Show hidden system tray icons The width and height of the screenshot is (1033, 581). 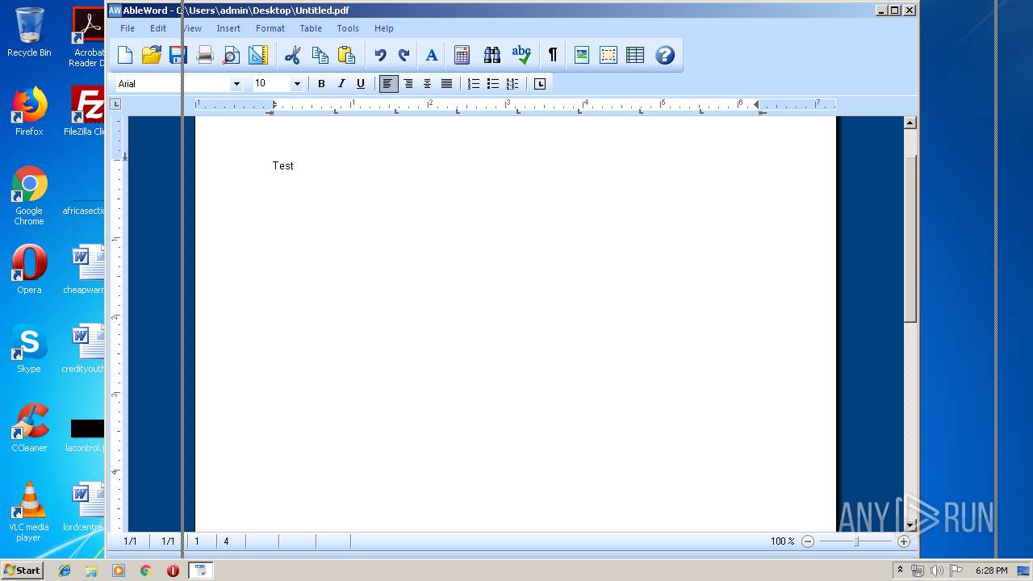(900, 571)
